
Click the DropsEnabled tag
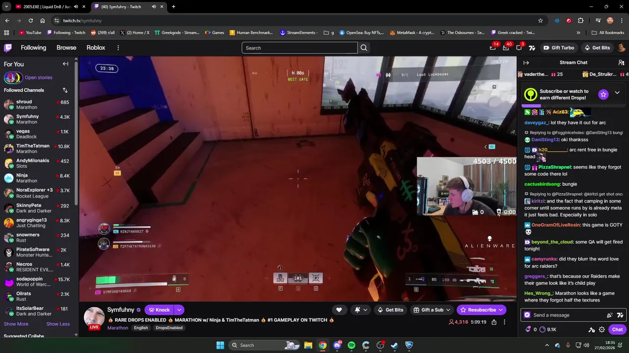[169, 328]
